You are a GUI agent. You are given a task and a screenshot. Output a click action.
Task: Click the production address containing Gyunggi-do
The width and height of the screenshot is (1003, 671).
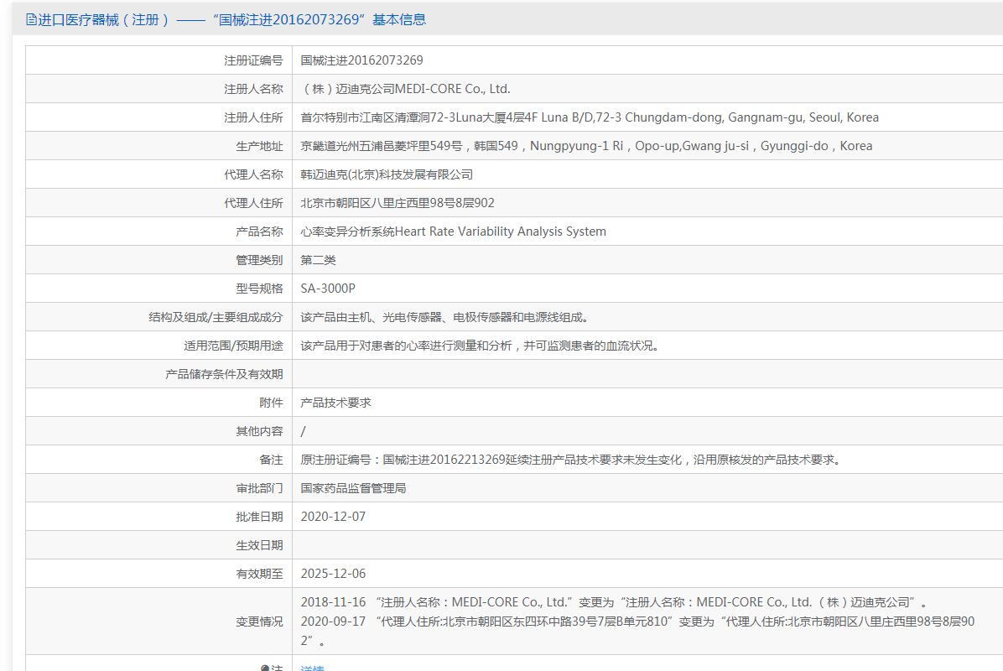click(x=586, y=146)
